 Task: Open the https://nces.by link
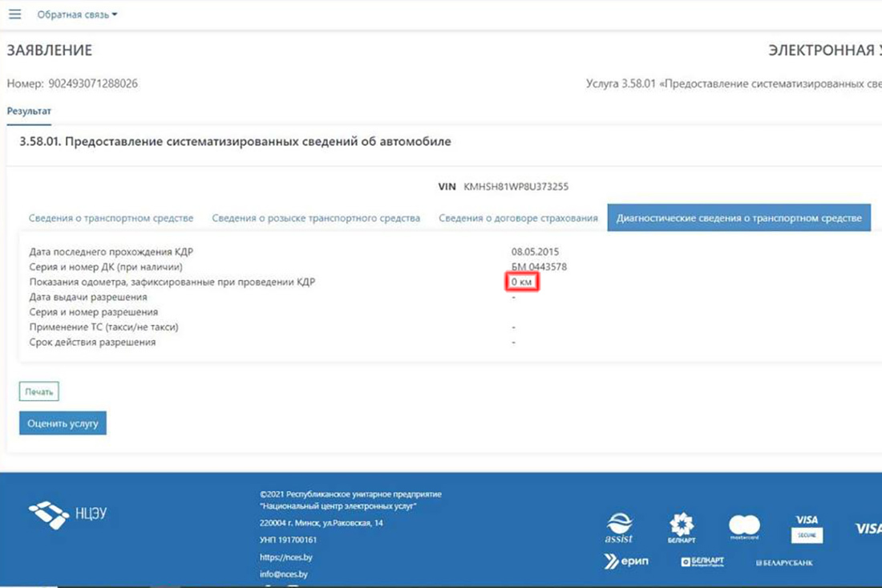point(285,557)
